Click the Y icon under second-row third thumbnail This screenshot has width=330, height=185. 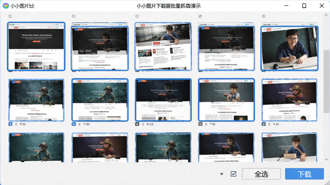point(143,124)
